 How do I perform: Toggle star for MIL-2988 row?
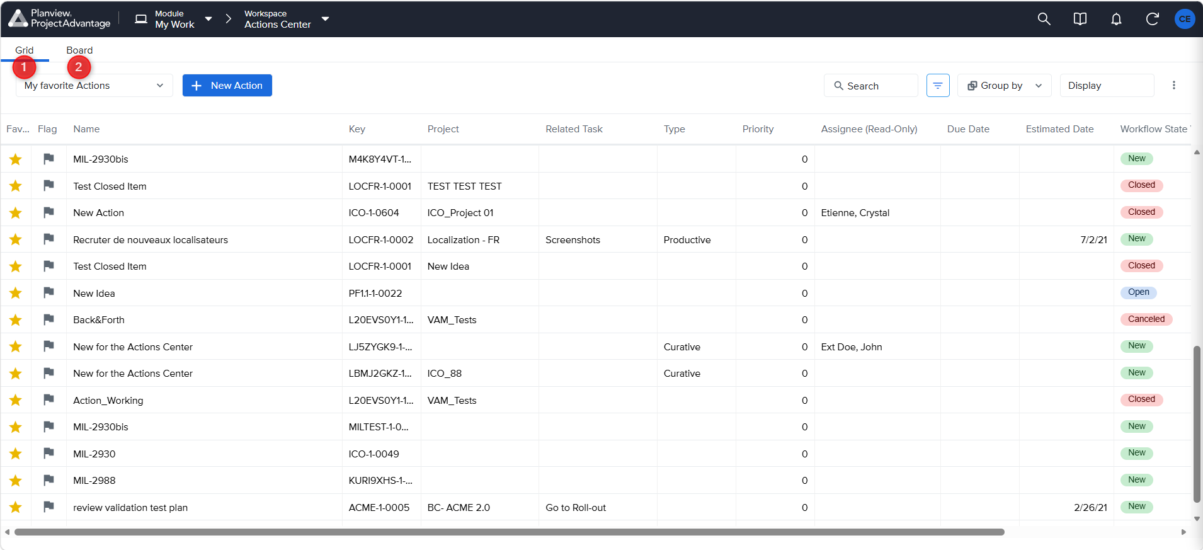click(x=16, y=481)
